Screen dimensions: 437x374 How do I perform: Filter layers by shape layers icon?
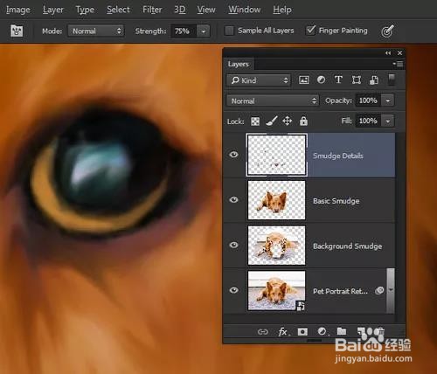click(x=357, y=80)
